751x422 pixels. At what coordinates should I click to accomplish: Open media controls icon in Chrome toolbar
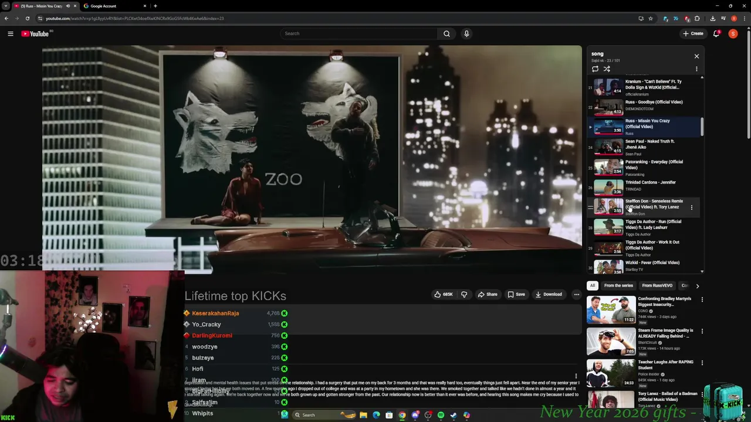pos(723,18)
